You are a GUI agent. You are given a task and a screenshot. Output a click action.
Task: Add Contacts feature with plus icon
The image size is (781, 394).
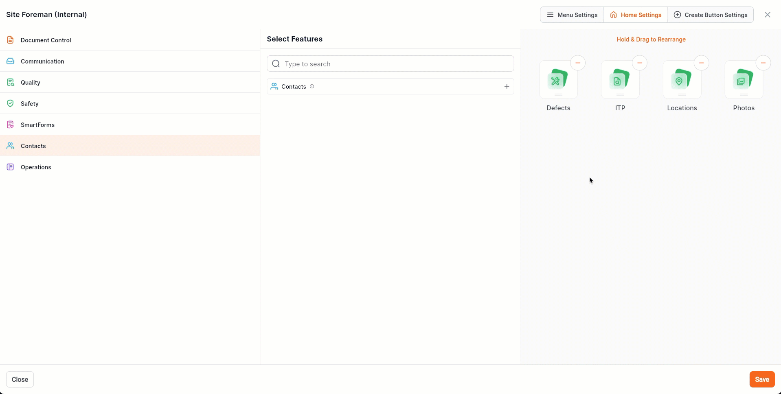[507, 86]
